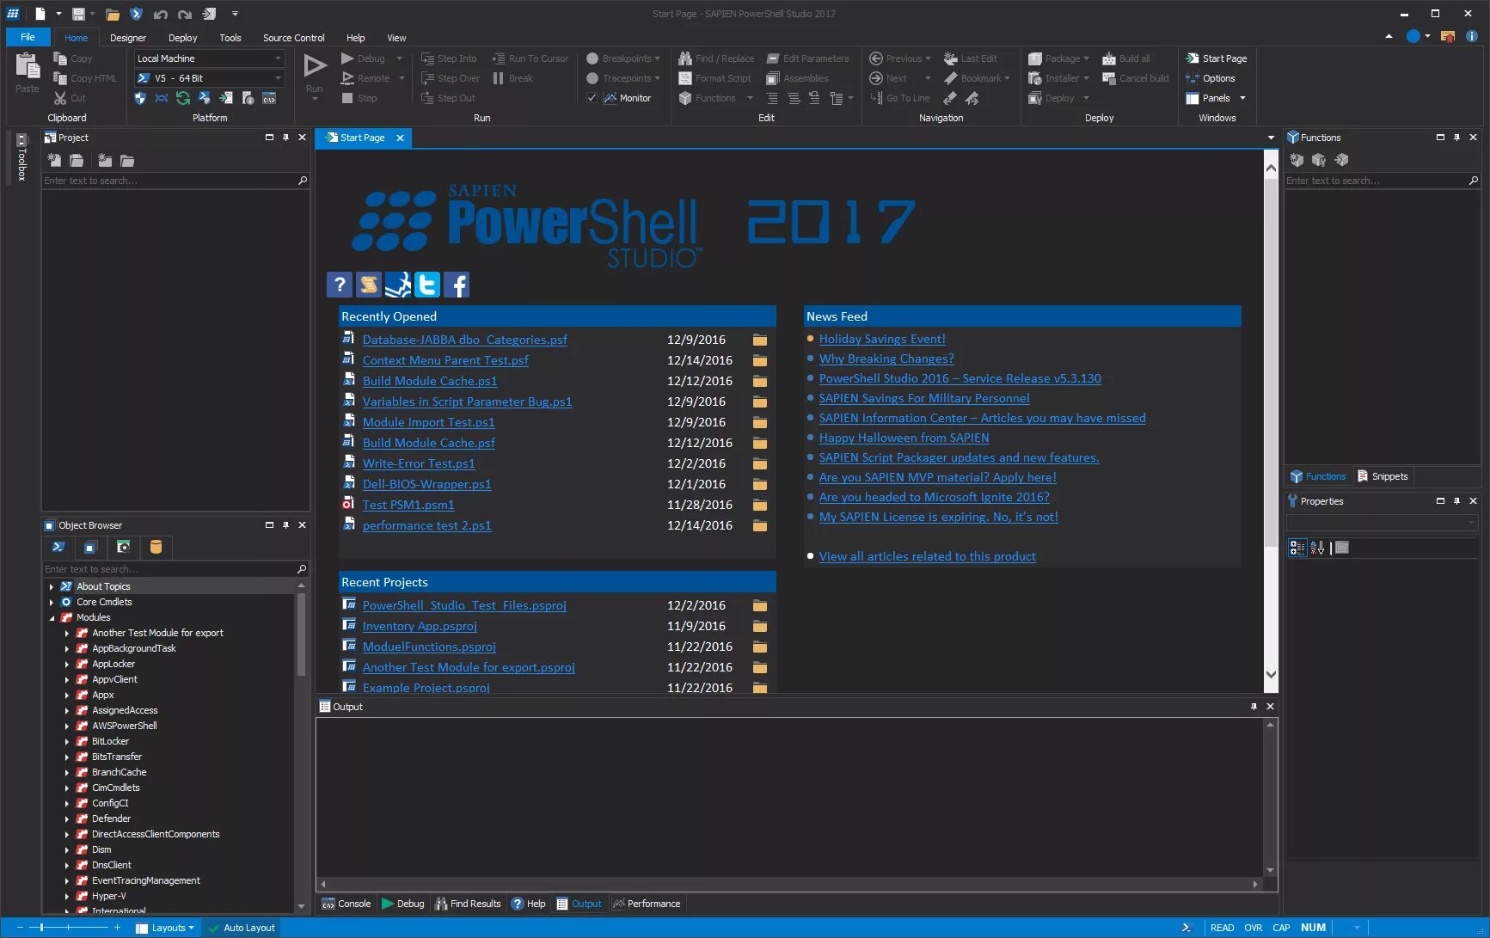Open the PowerShell tab icon in Object Browser

58,547
